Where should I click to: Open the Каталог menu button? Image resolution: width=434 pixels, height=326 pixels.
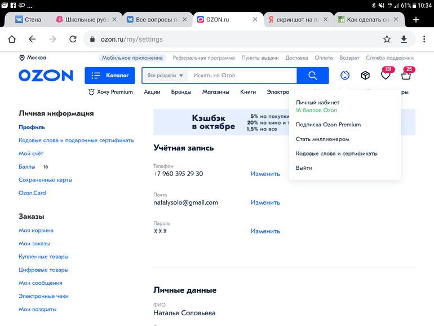tap(110, 76)
